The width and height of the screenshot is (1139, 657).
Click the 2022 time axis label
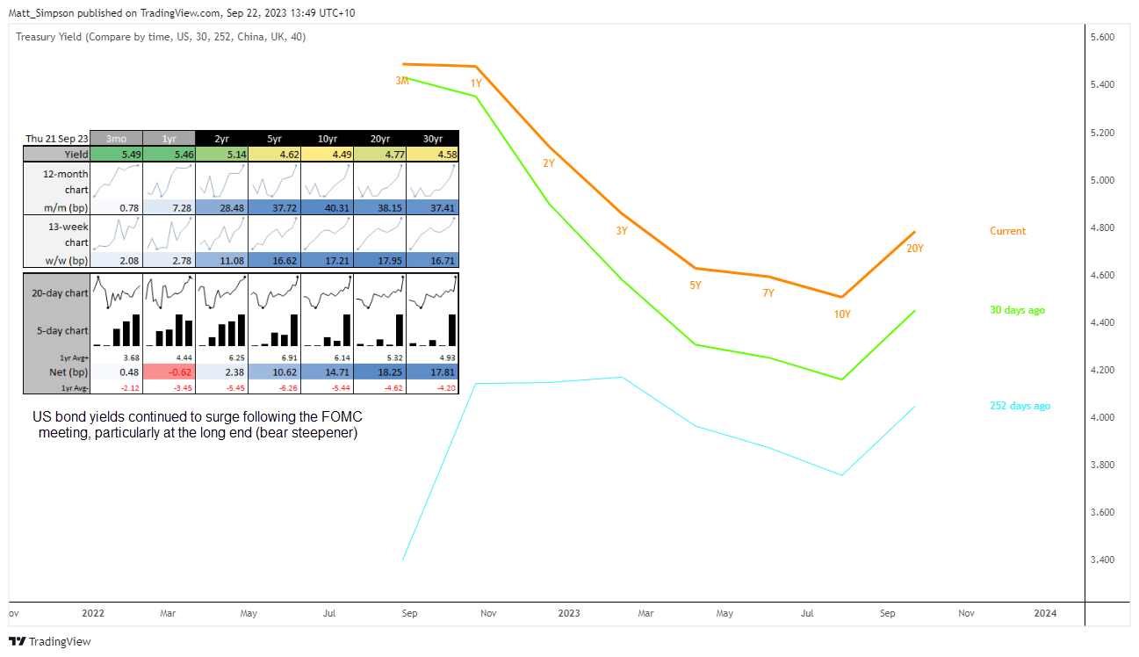click(x=93, y=612)
